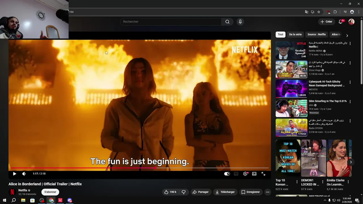Open the Netflix channel avatar
Screen dimensions: 363x204
pos(12,192)
